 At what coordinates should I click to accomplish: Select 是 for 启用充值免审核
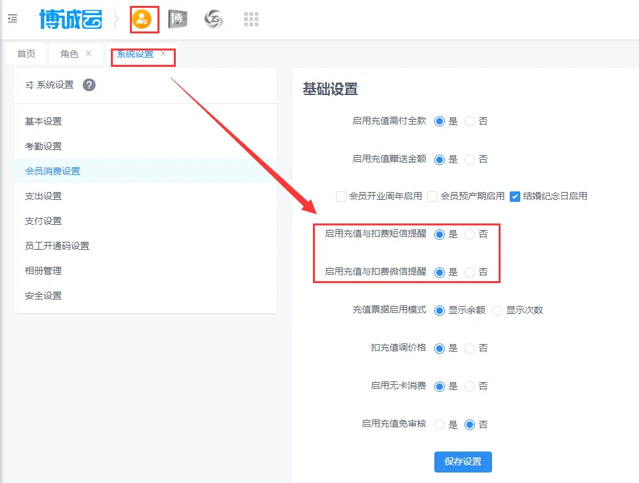440,424
